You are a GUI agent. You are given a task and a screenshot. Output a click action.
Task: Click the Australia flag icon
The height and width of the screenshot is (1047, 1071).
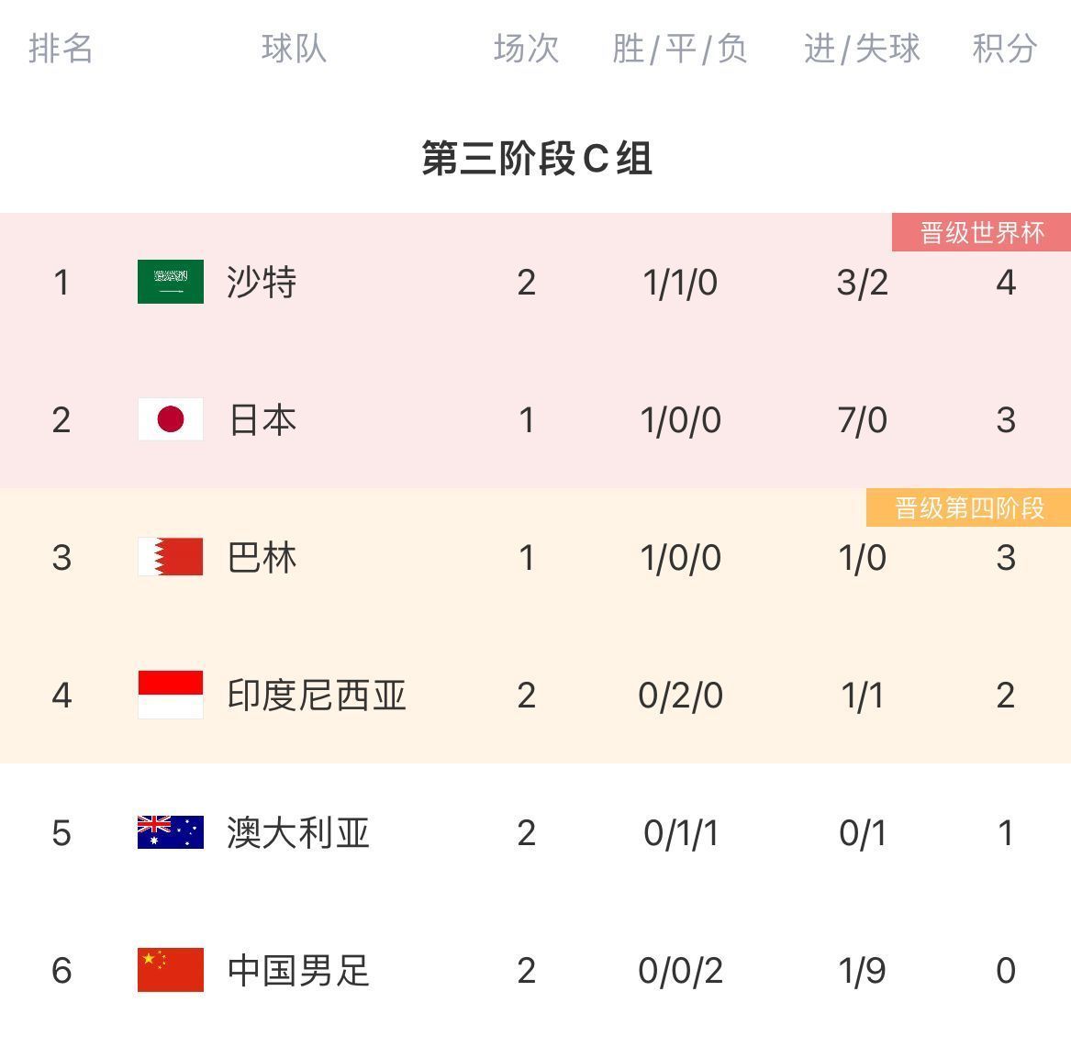171,832
